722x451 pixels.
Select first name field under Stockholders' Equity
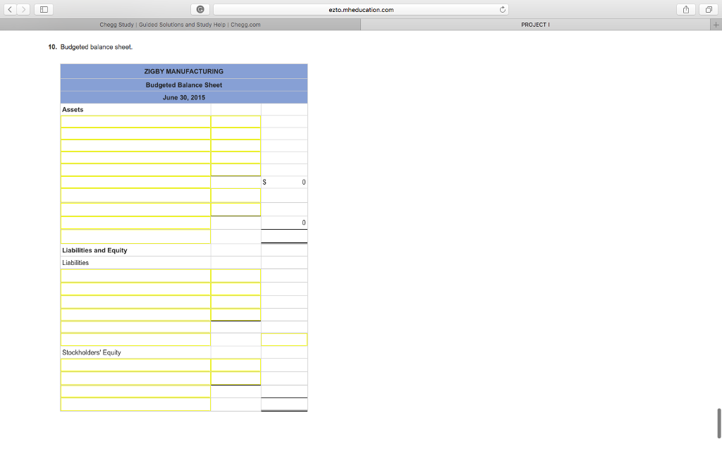pos(136,366)
